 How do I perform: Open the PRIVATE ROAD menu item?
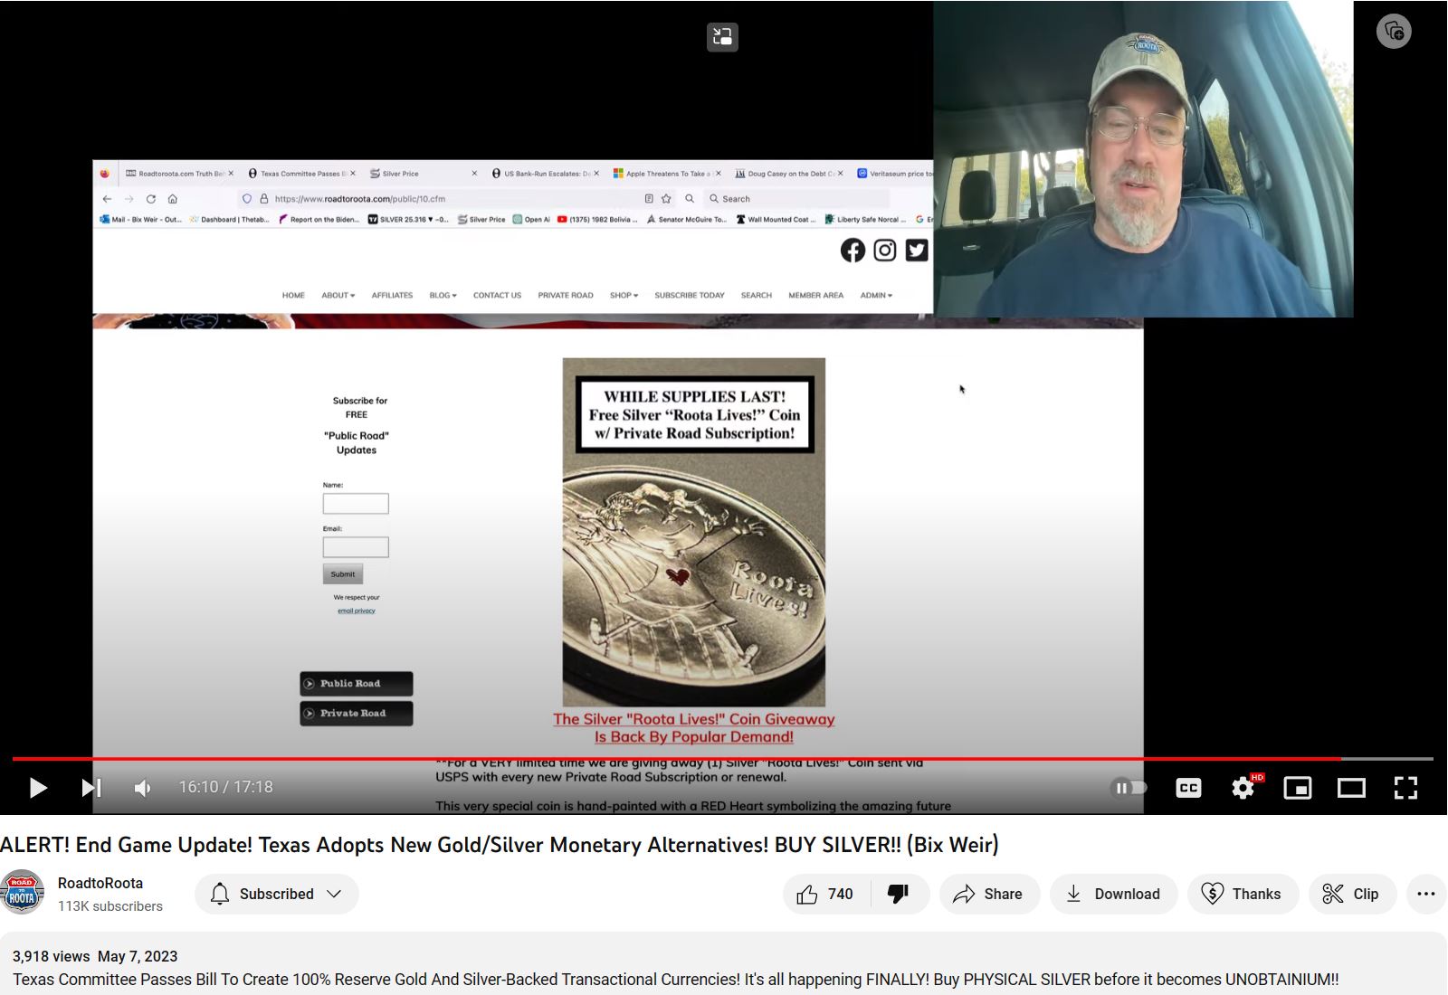point(566,295)
